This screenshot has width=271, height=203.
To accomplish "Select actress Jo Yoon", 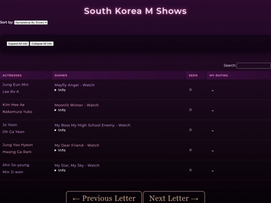I will pos(10,125).
